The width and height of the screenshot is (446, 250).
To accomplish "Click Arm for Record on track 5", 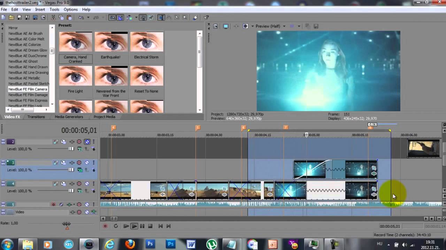I will [x=54, y=205].
